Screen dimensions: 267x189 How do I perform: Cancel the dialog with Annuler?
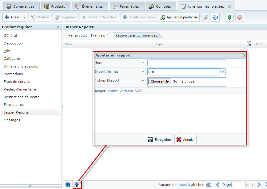(x=185, y=140)
